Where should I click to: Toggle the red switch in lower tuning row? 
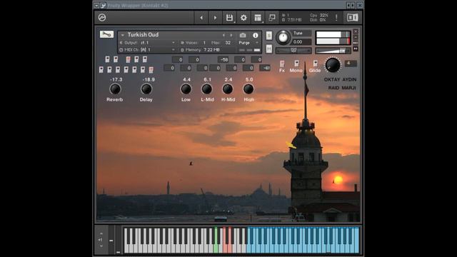pyautogui.click(x=151, y=70)
